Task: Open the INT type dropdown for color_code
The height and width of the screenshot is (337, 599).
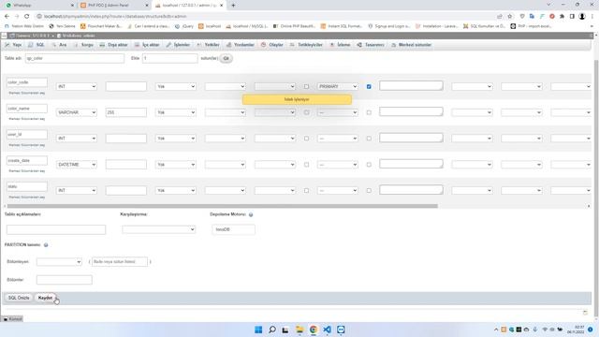Action: point(77,87)
